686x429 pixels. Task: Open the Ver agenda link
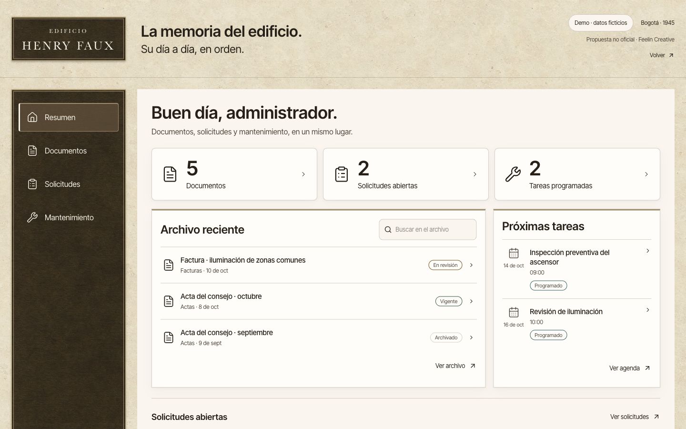coord(630,368)
